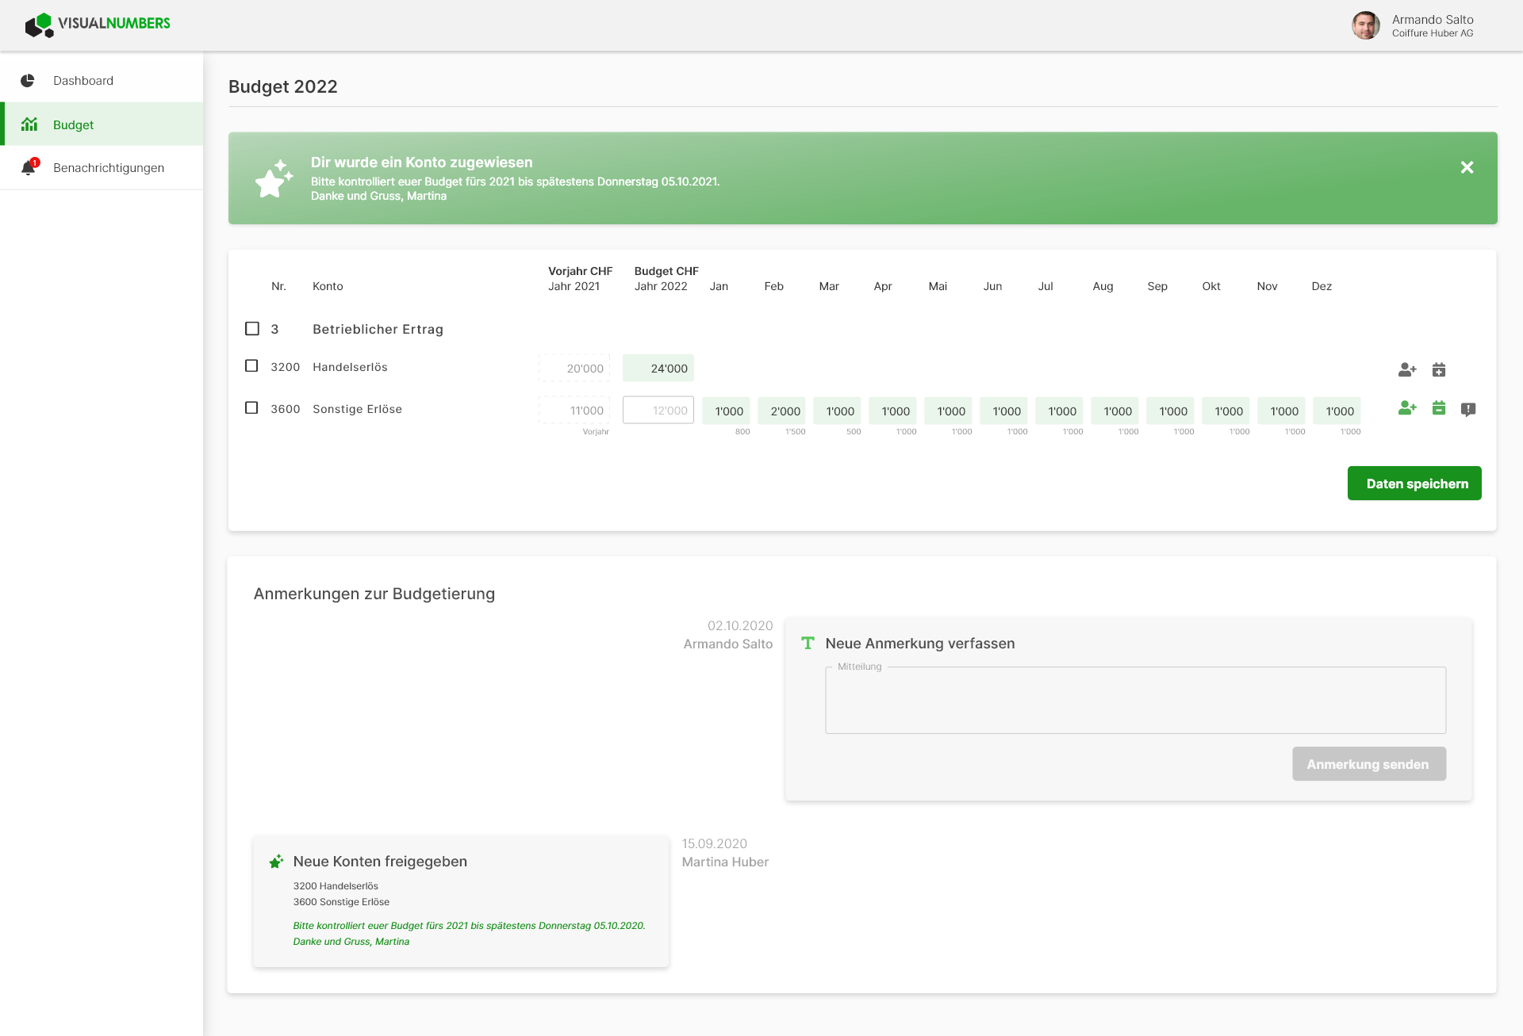This screenshot has width=1523, height=1036.
Task: Open the comment icon on Sonstige Erlöse row
Action: [1468, 410]
